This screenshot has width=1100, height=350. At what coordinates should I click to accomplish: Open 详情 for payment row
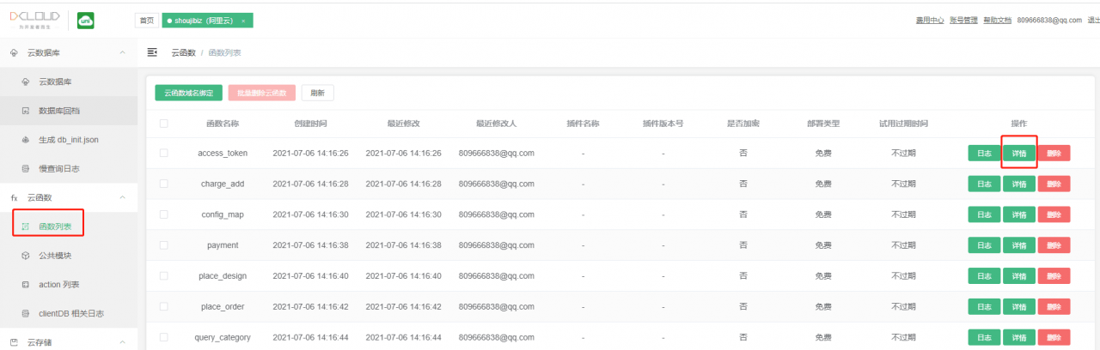(x=1019, y=245)
